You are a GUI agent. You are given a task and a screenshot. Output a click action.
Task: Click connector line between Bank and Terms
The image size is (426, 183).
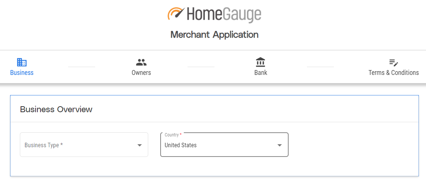pos(320,67)
